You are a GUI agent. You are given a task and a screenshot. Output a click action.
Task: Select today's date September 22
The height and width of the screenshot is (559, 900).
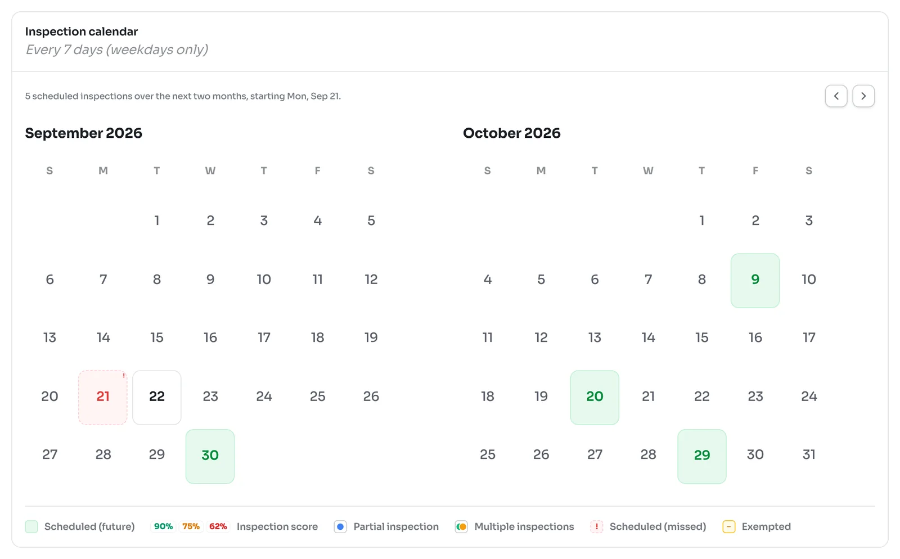[157, 398]
